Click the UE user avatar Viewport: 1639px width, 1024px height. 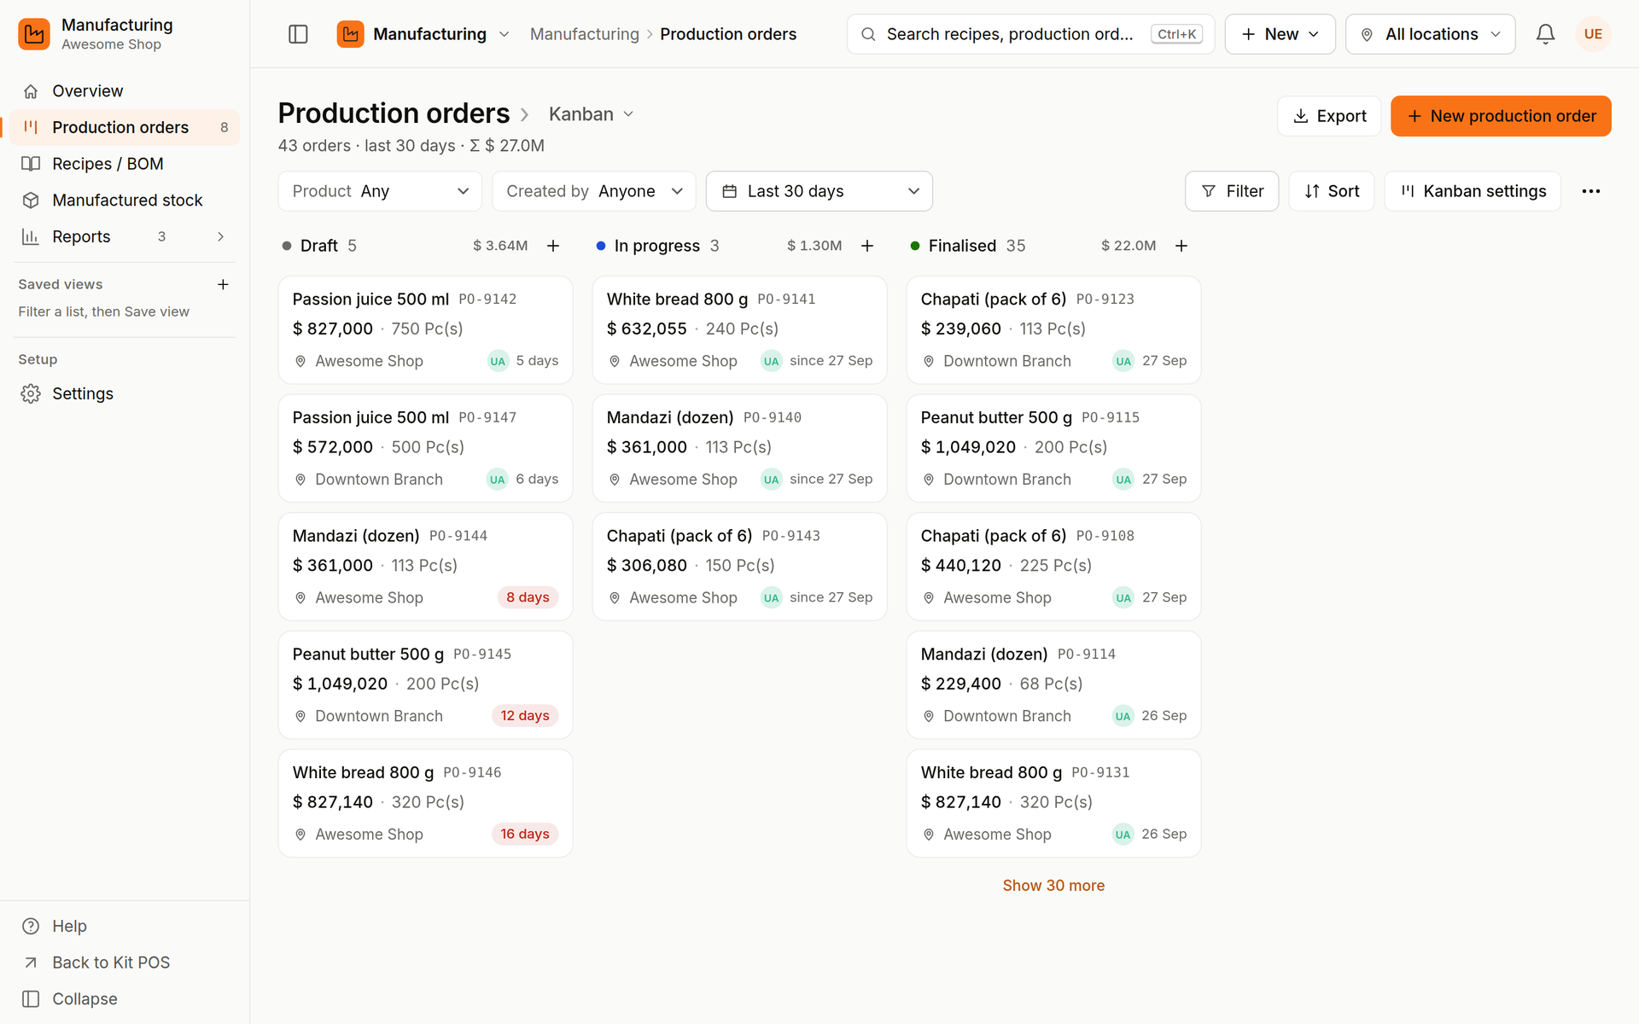(x=1593, y=34)
